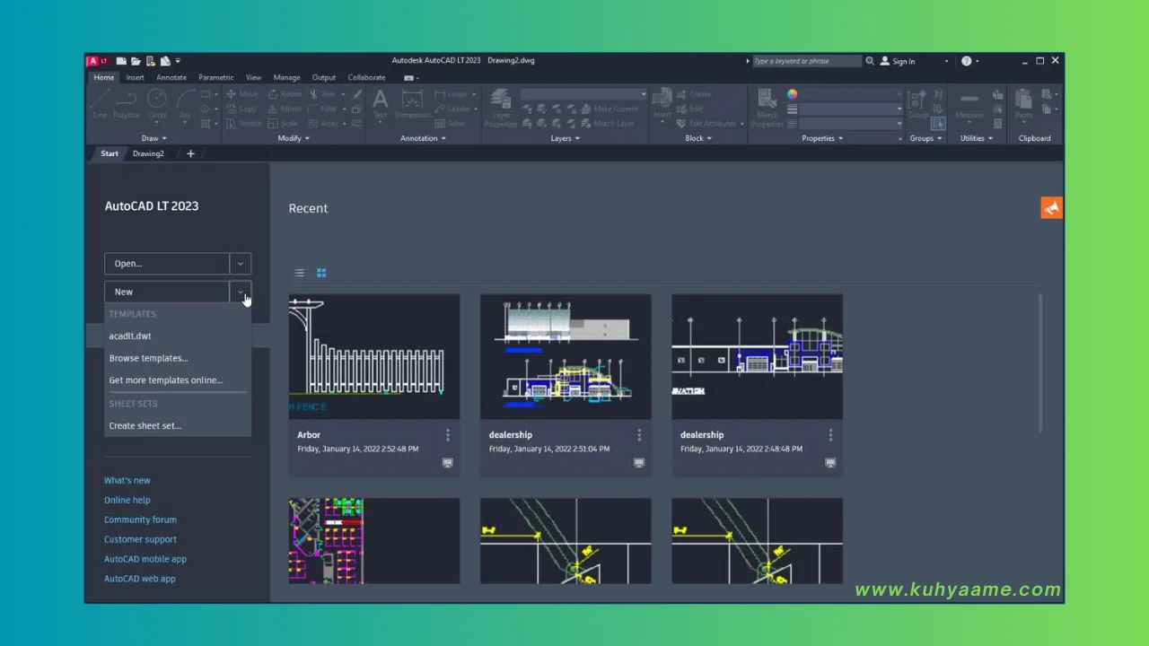
Task: Click the object color wheel swatch
Action: (792, 94)
